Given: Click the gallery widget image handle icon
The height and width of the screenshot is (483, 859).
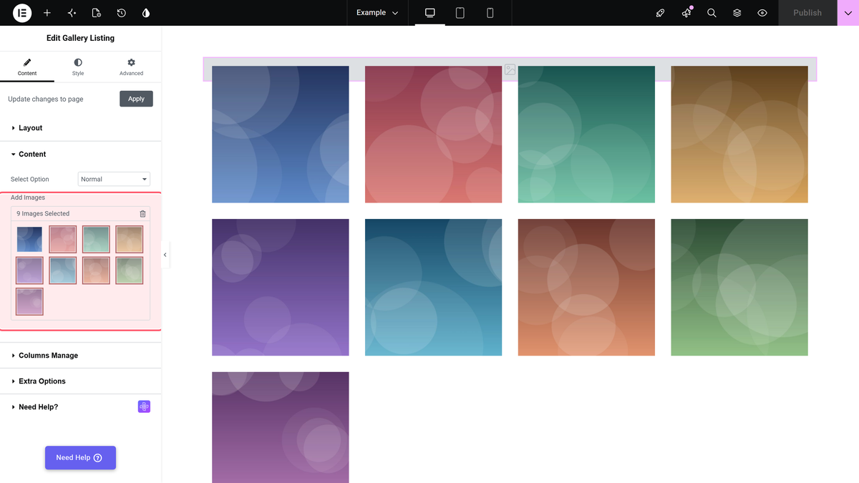Looking at the screenshot, I should 510,69.
